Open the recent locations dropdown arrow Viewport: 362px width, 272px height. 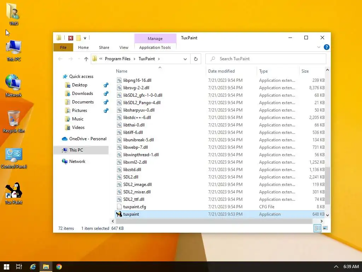pyautogui.click(x=79, y=59)
